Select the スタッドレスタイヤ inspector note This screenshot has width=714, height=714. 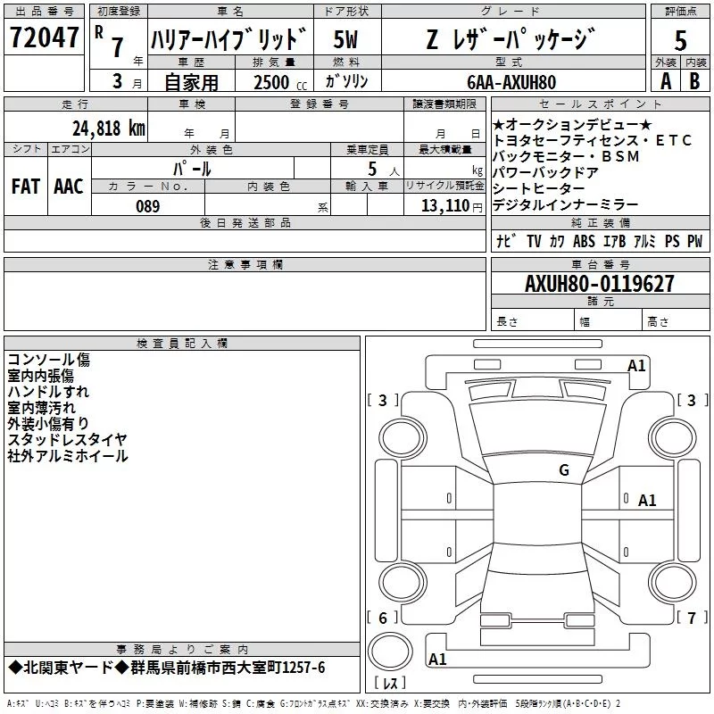(67, 440)
